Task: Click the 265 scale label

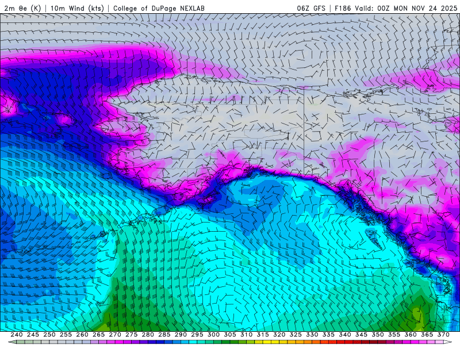Action: [98, 335]
